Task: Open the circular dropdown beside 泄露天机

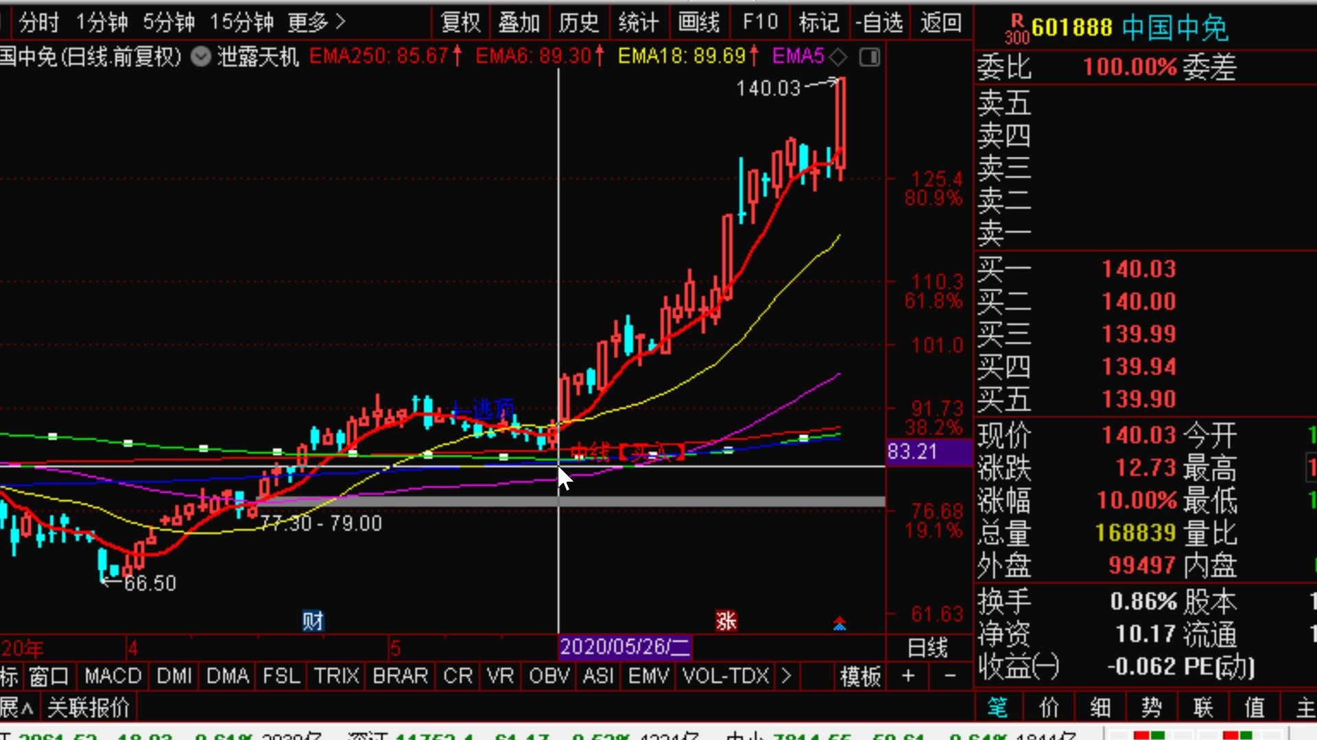Action: 200,56
